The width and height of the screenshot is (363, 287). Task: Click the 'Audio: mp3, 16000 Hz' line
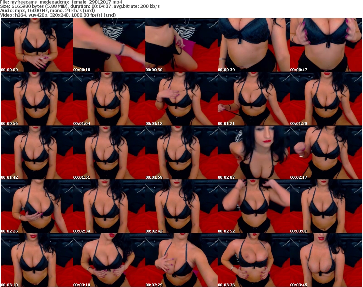(x=48, y=11)
